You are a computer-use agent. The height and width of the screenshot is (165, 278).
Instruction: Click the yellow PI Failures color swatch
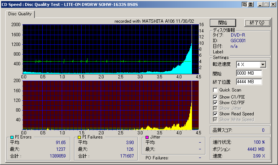79,137
